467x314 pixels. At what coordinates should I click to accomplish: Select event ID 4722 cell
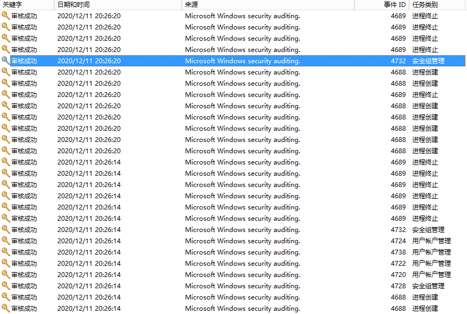(x=398, y=264)
